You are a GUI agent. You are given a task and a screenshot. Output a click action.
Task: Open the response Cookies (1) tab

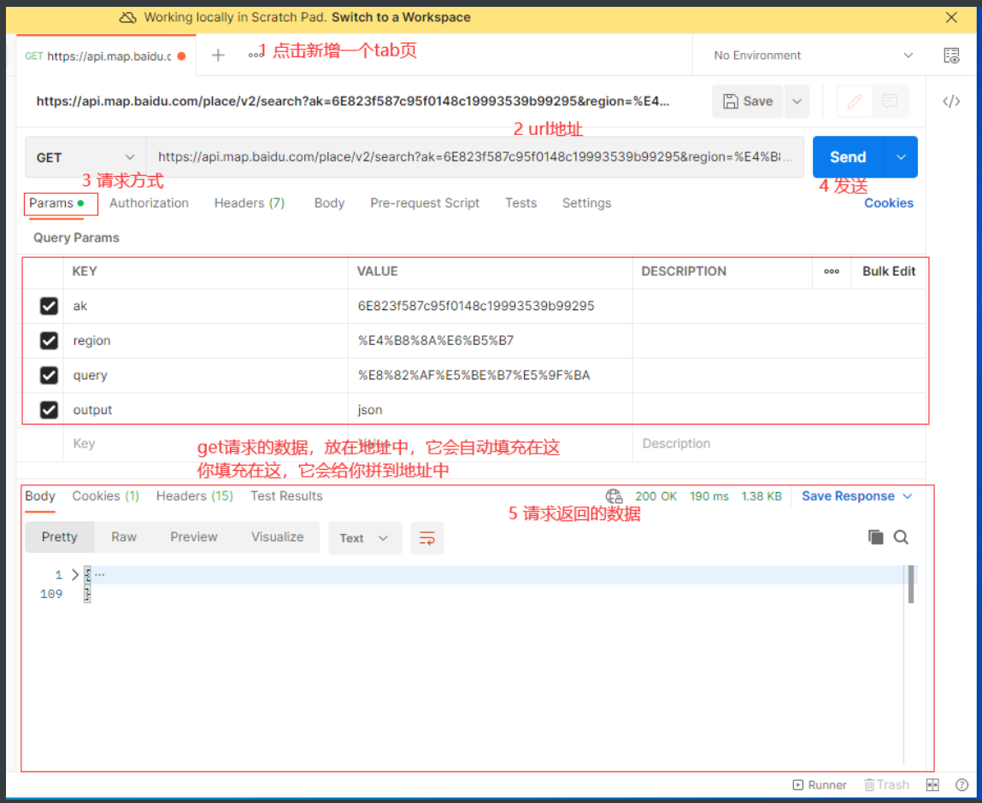(x=105, y=496)
